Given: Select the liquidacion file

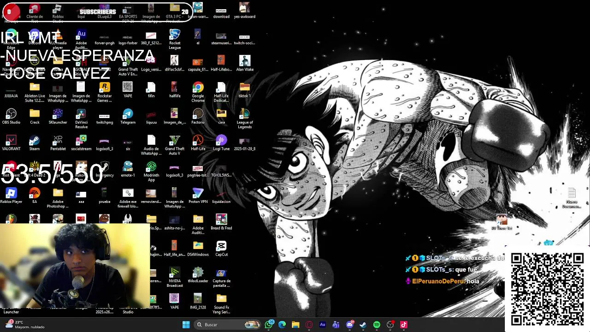Looking at the screenshot, I should coord(221,196).
